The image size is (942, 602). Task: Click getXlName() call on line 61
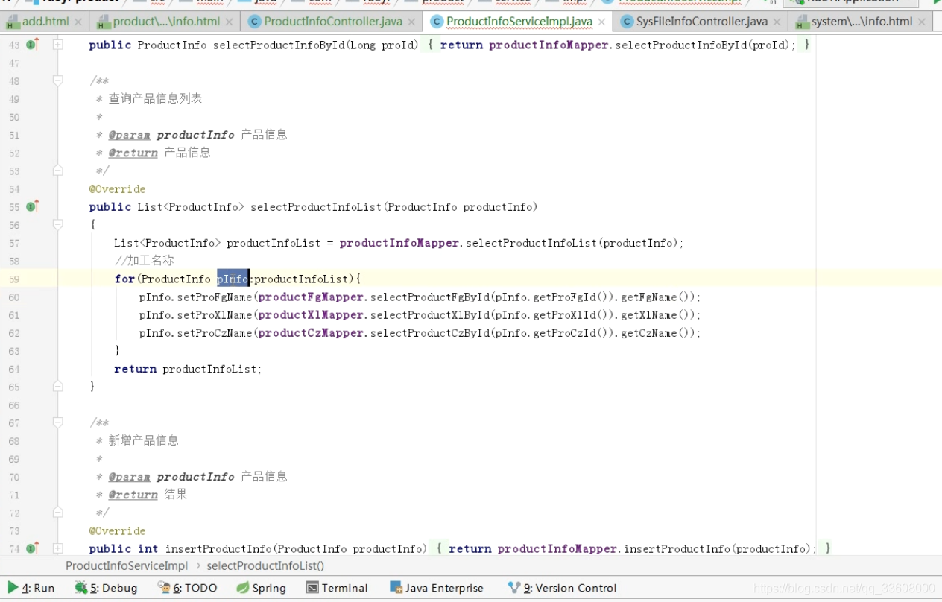point(656,314)
